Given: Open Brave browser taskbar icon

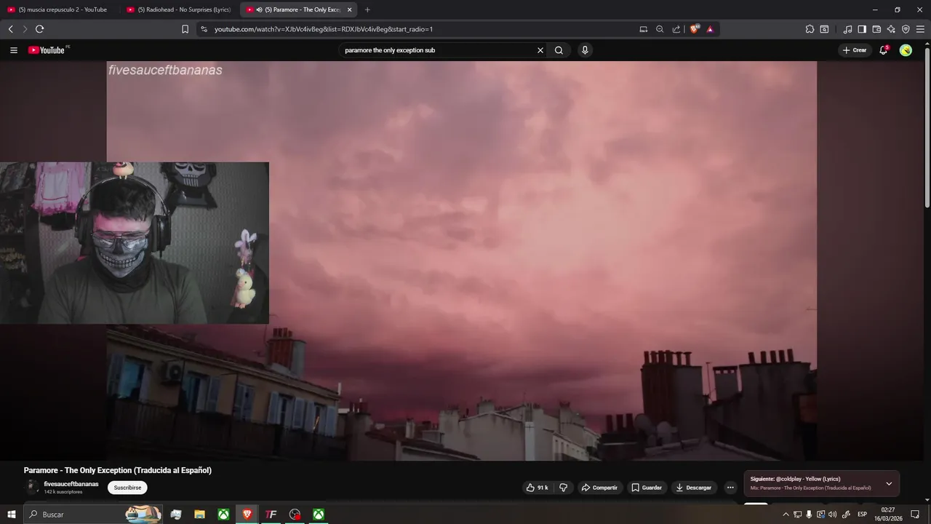Looking at the screenshot, I should point(247,515).
